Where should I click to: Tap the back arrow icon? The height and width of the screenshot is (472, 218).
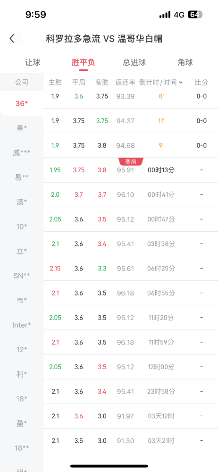(12, 39)
